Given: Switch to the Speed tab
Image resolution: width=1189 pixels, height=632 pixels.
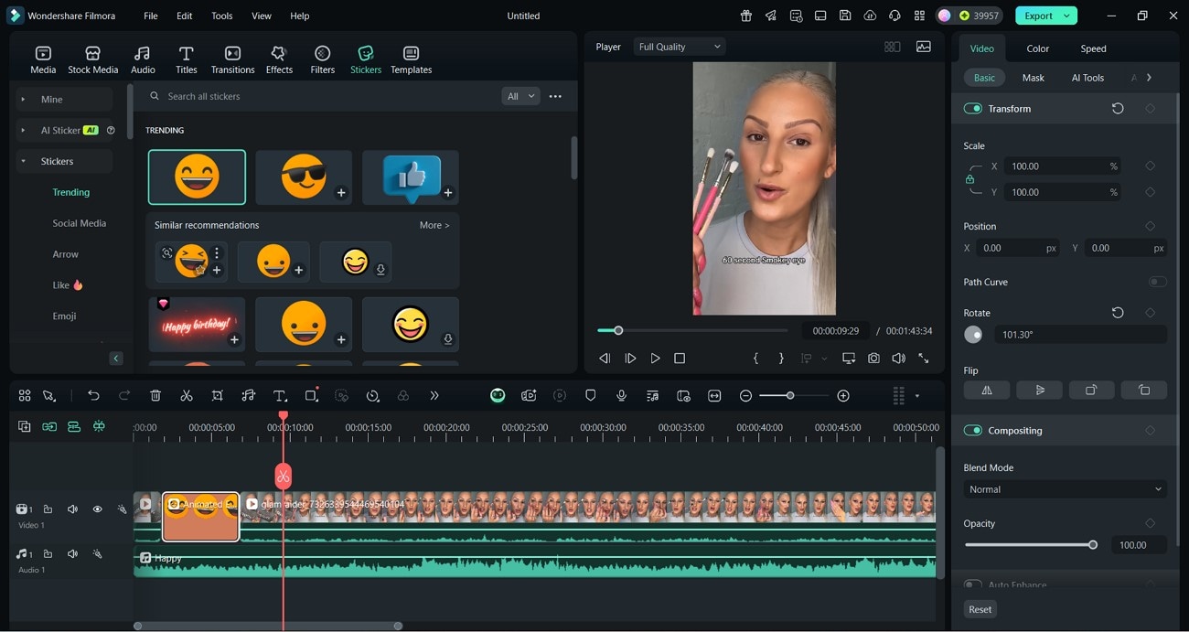Looking at the screenshot, I should click(x=1093, y=48).
